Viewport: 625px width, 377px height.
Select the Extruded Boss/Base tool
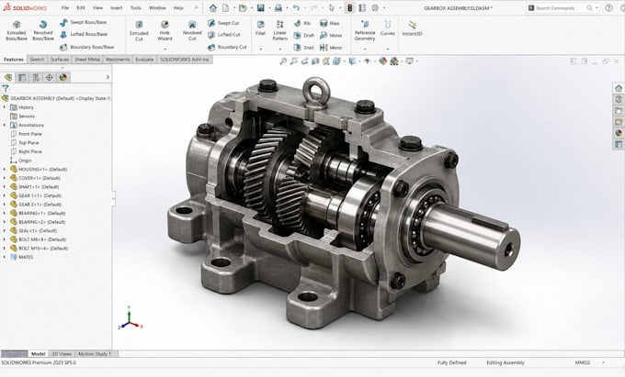[x=17, y=30]
